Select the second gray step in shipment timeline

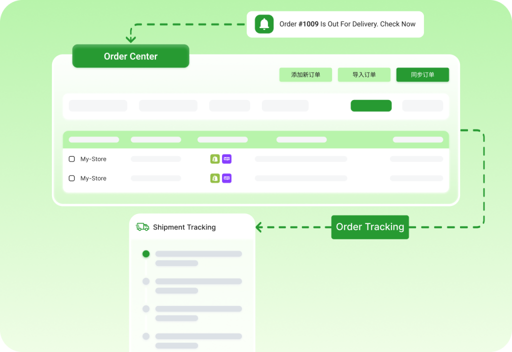point(146,281)
